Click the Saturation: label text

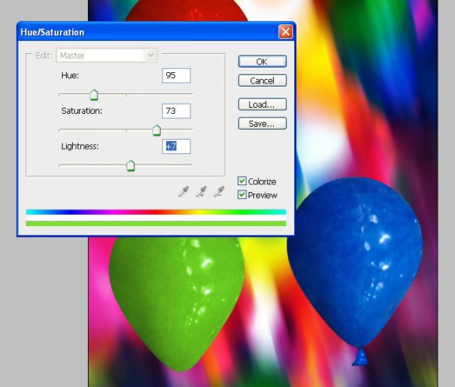pos(82,111)
